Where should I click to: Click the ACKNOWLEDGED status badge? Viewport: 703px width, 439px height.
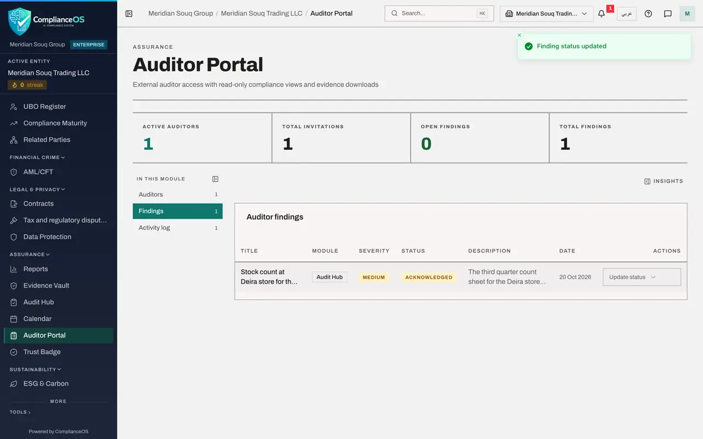click(429, 277)
